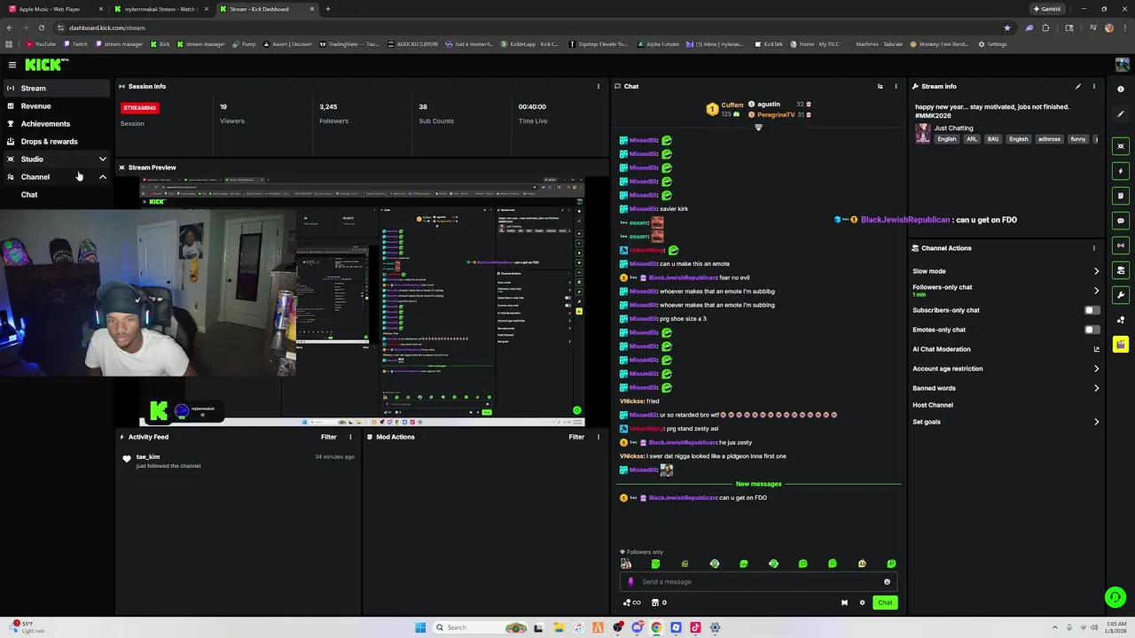Image resolution: width=1135 pixels, height=638 pixels.
Task: Open Mod Actions Filter dropdown
Action: pos(576,437)
